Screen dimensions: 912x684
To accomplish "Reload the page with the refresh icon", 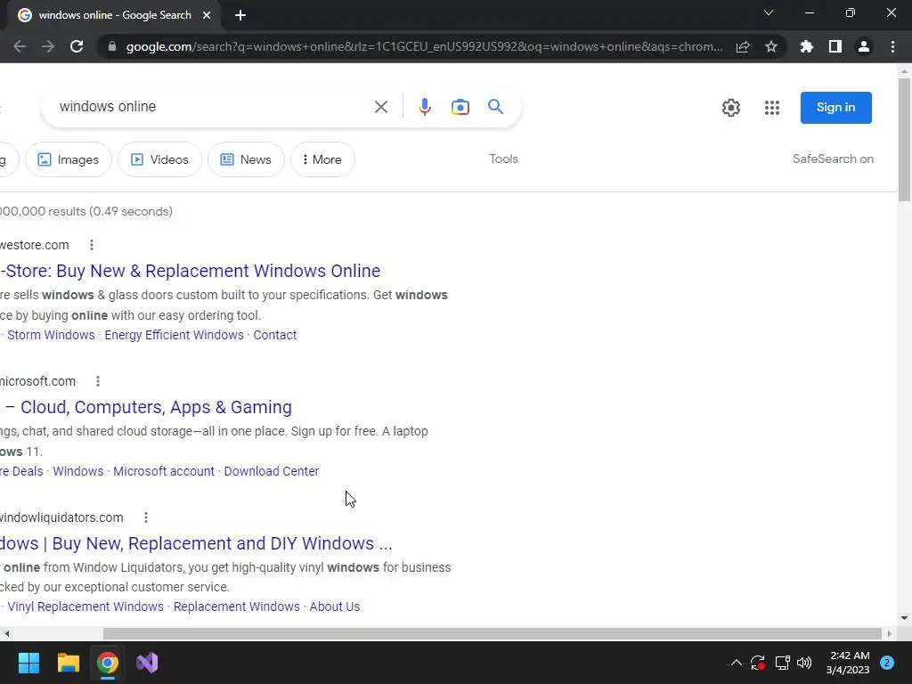I will tap(77, 46).
